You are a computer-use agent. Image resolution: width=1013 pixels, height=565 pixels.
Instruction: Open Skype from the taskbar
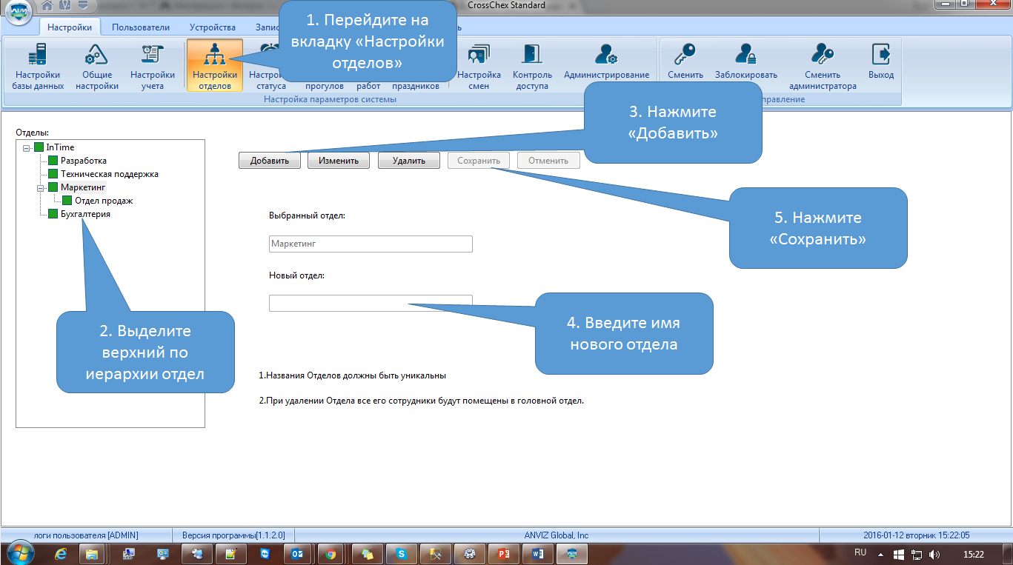click(401, 553)
